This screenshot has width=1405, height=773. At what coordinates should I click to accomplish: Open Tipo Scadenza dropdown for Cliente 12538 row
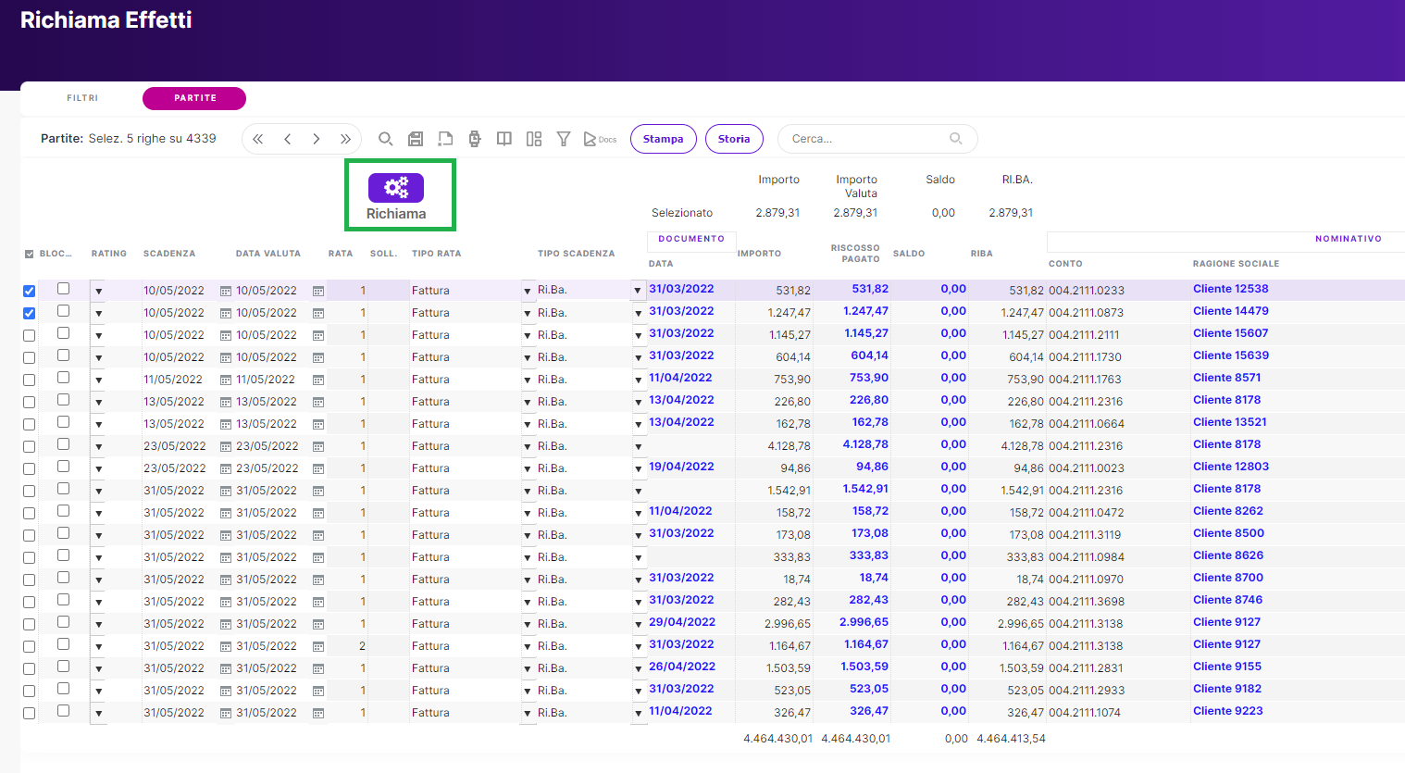[638, 291]
